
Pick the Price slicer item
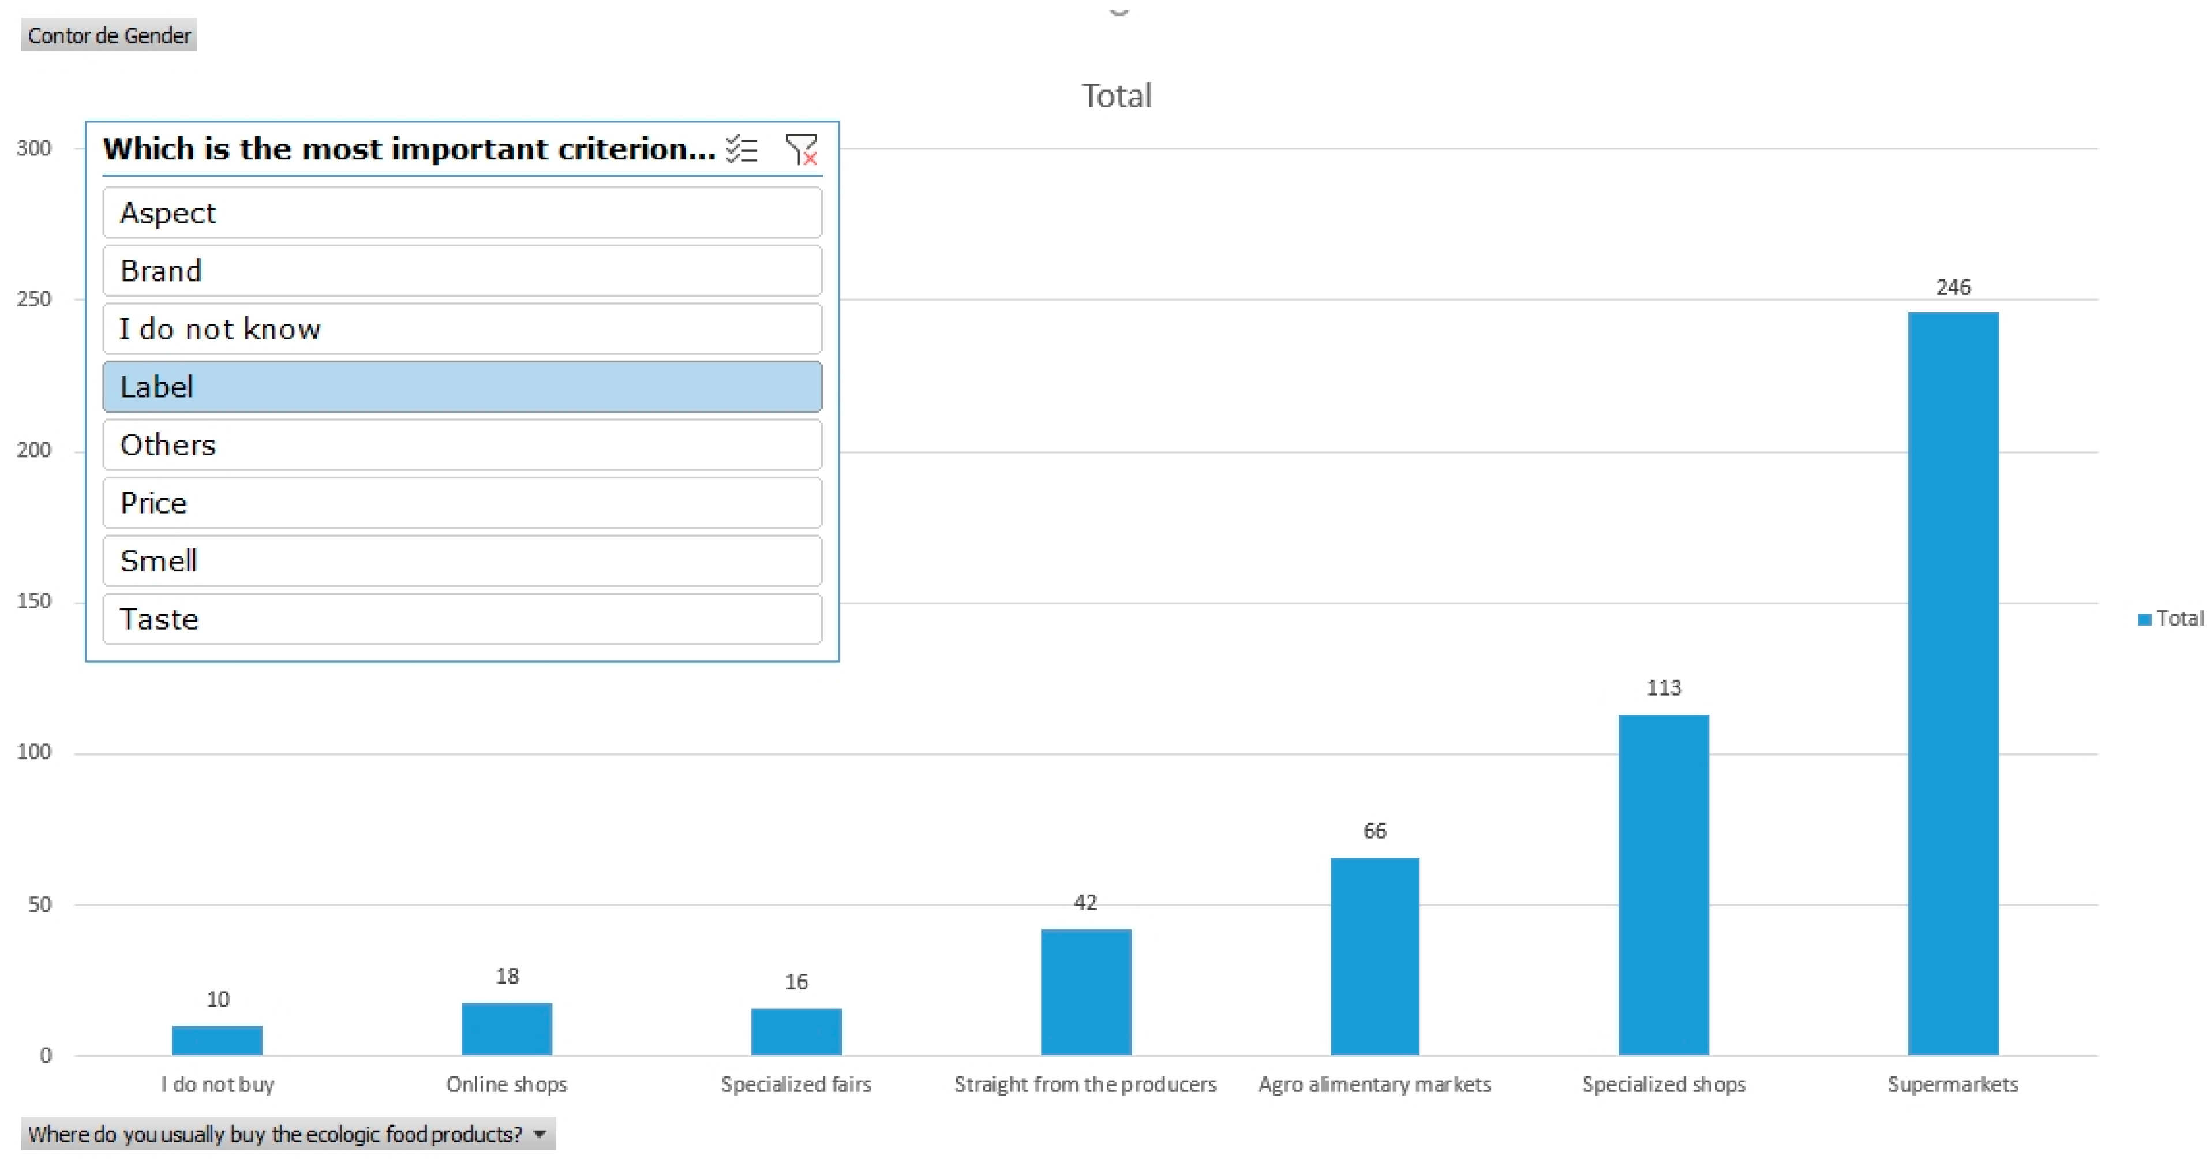pyautogui.click(x=462, y=503)
